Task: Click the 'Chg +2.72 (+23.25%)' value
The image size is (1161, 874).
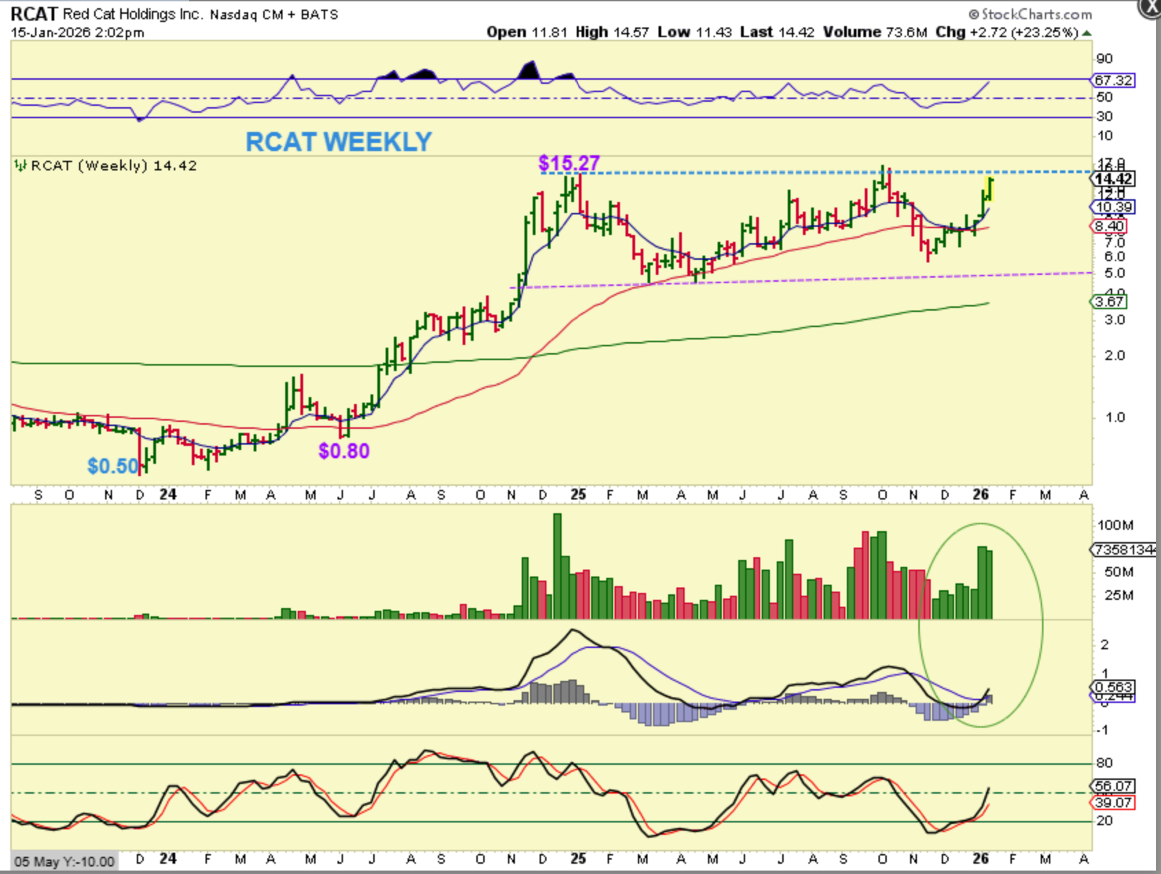Action: (x=1007, y=32)
